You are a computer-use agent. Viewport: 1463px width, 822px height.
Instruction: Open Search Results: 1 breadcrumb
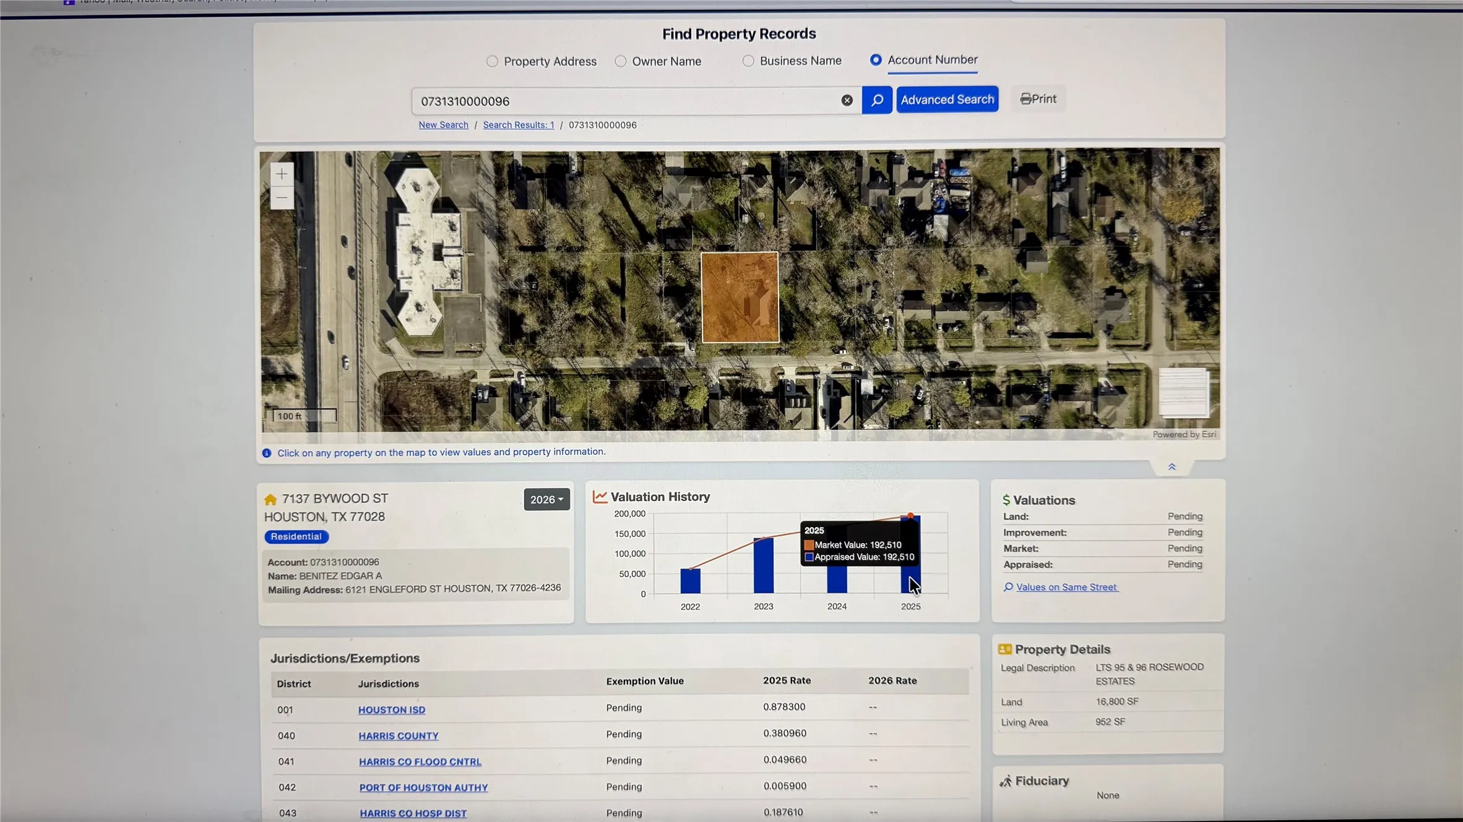(519, 125)
